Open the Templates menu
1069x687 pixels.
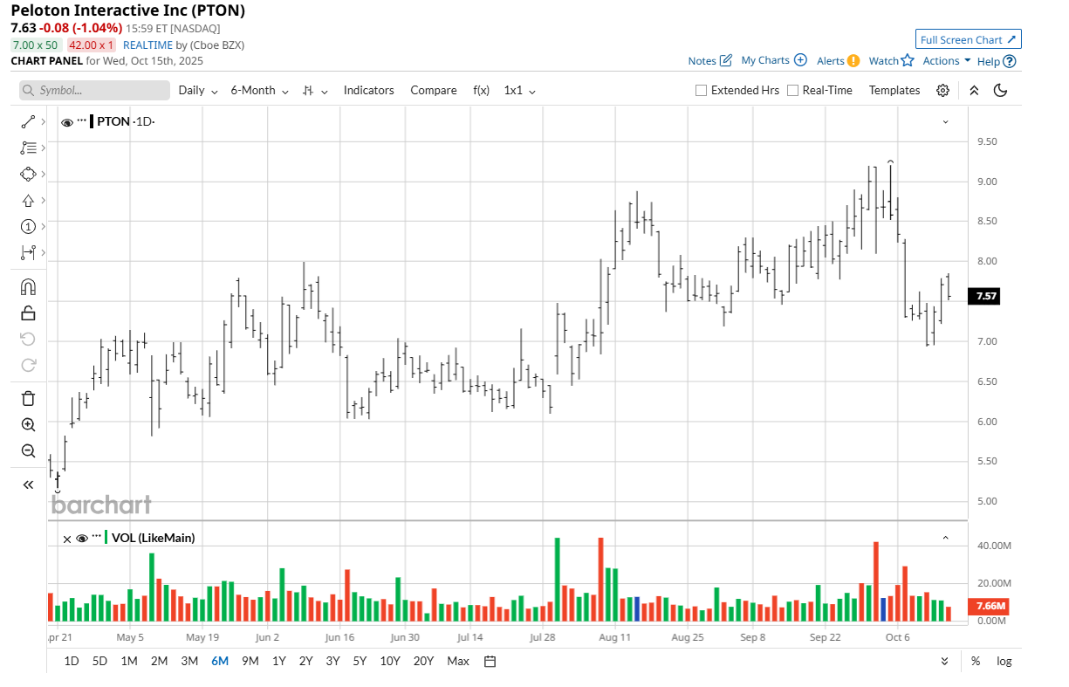(894, 90)
